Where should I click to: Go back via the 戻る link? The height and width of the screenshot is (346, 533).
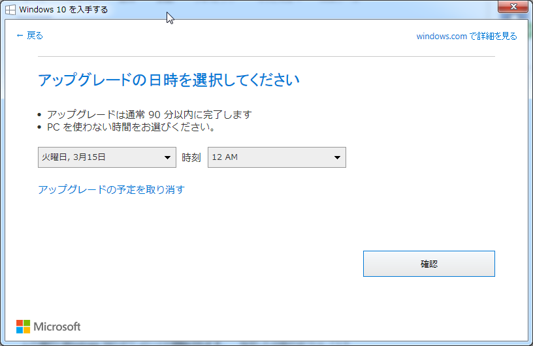29,35
